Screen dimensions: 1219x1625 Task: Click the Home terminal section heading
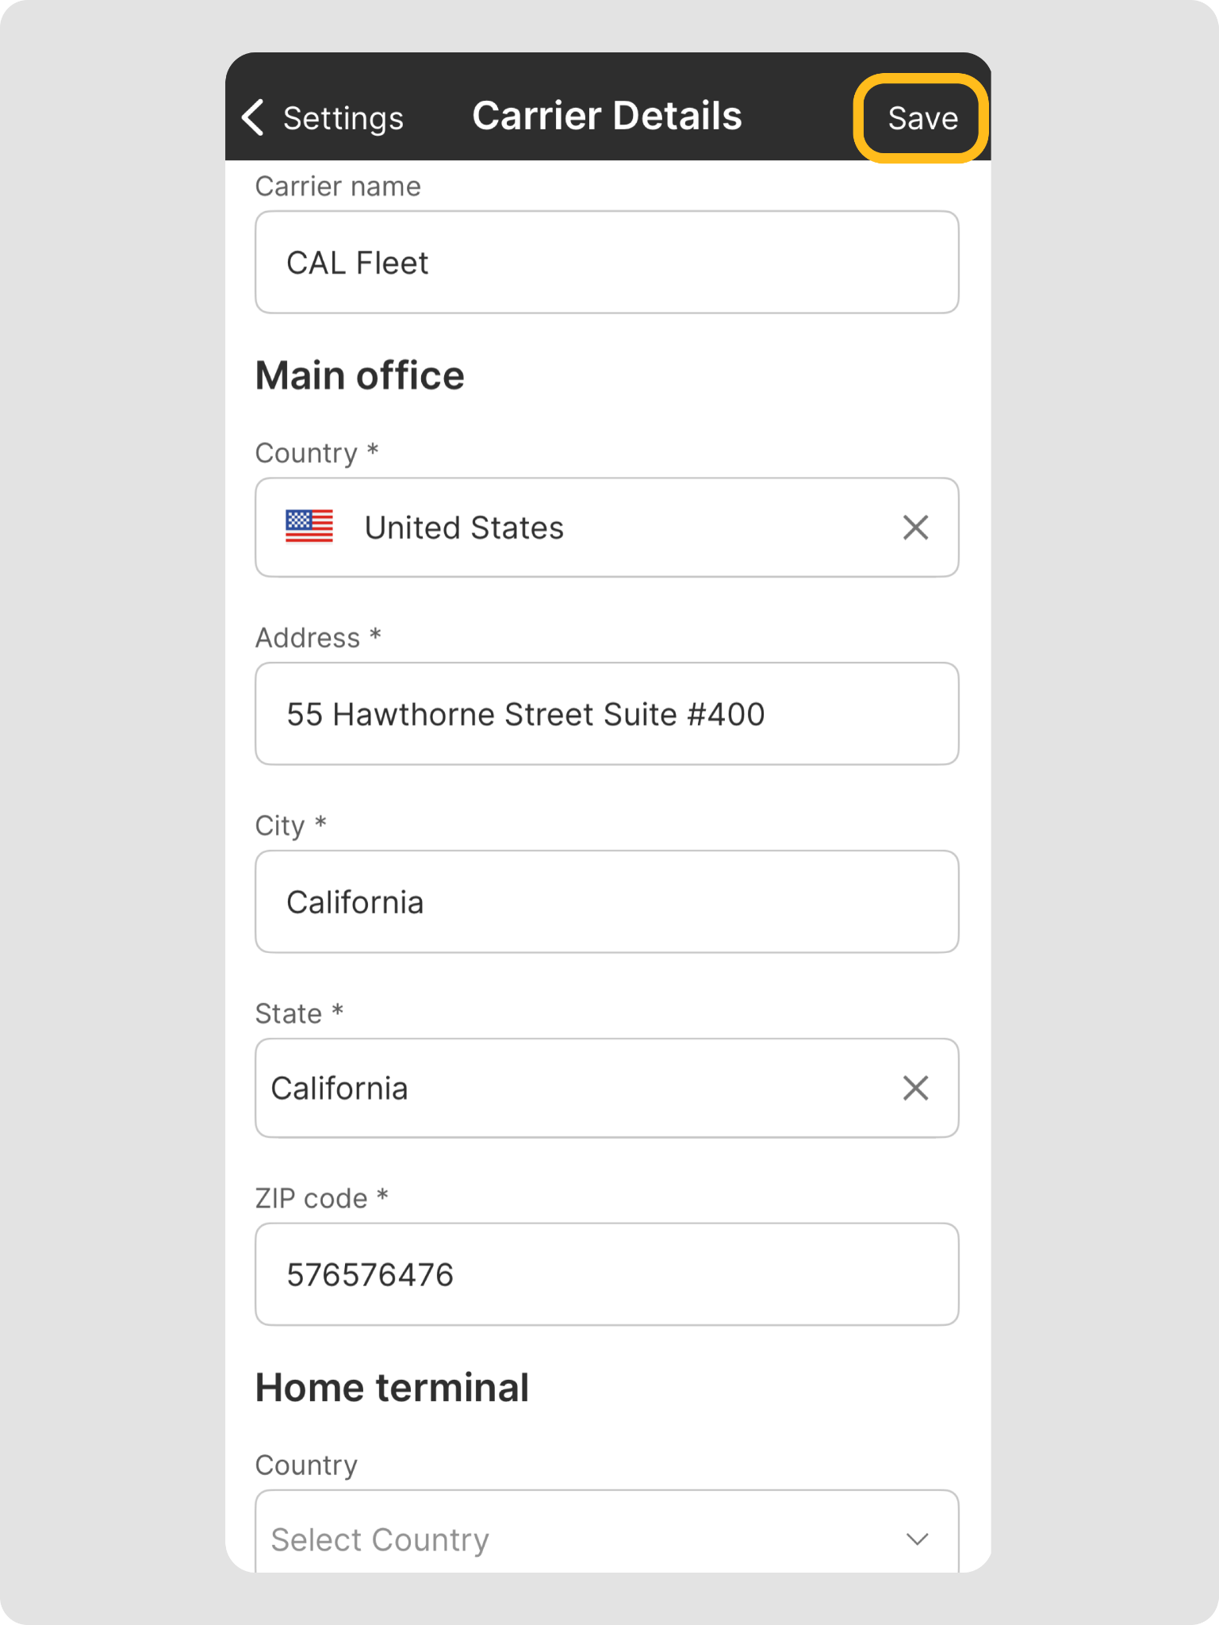392,1388
